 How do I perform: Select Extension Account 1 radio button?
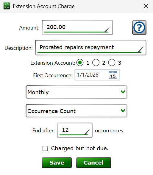coord(80,63)
